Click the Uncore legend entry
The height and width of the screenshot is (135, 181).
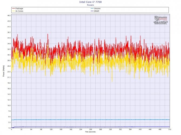(96, 9)
